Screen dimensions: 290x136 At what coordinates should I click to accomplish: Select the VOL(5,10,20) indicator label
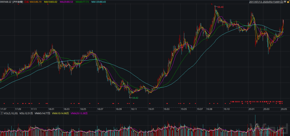tap(10, 113)
